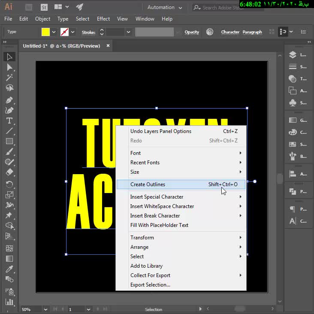Open the Effect menu
The image size is (314, 314).
[x=103, y=19]
